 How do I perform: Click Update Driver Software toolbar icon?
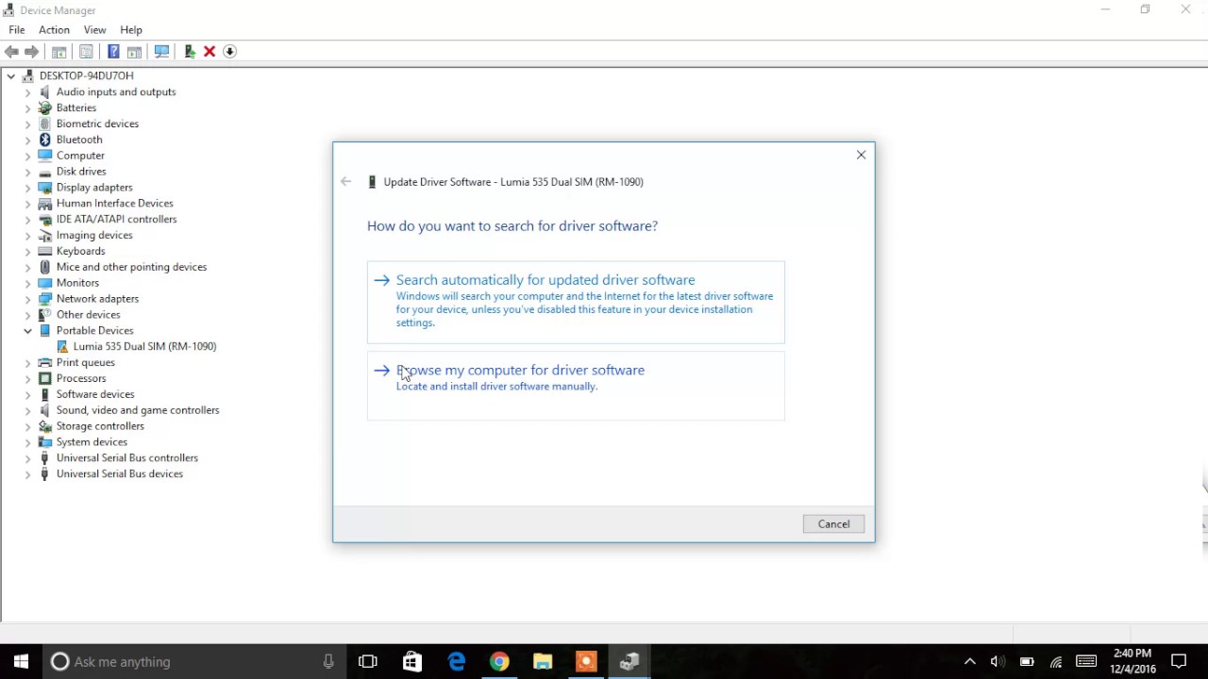pos(190,52)
